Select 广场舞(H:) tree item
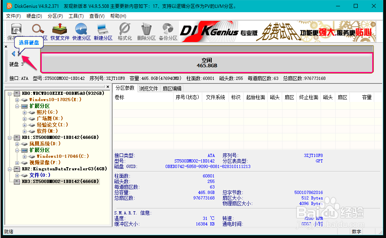Screen dimensions: 386x238 [x=50, y=119]
